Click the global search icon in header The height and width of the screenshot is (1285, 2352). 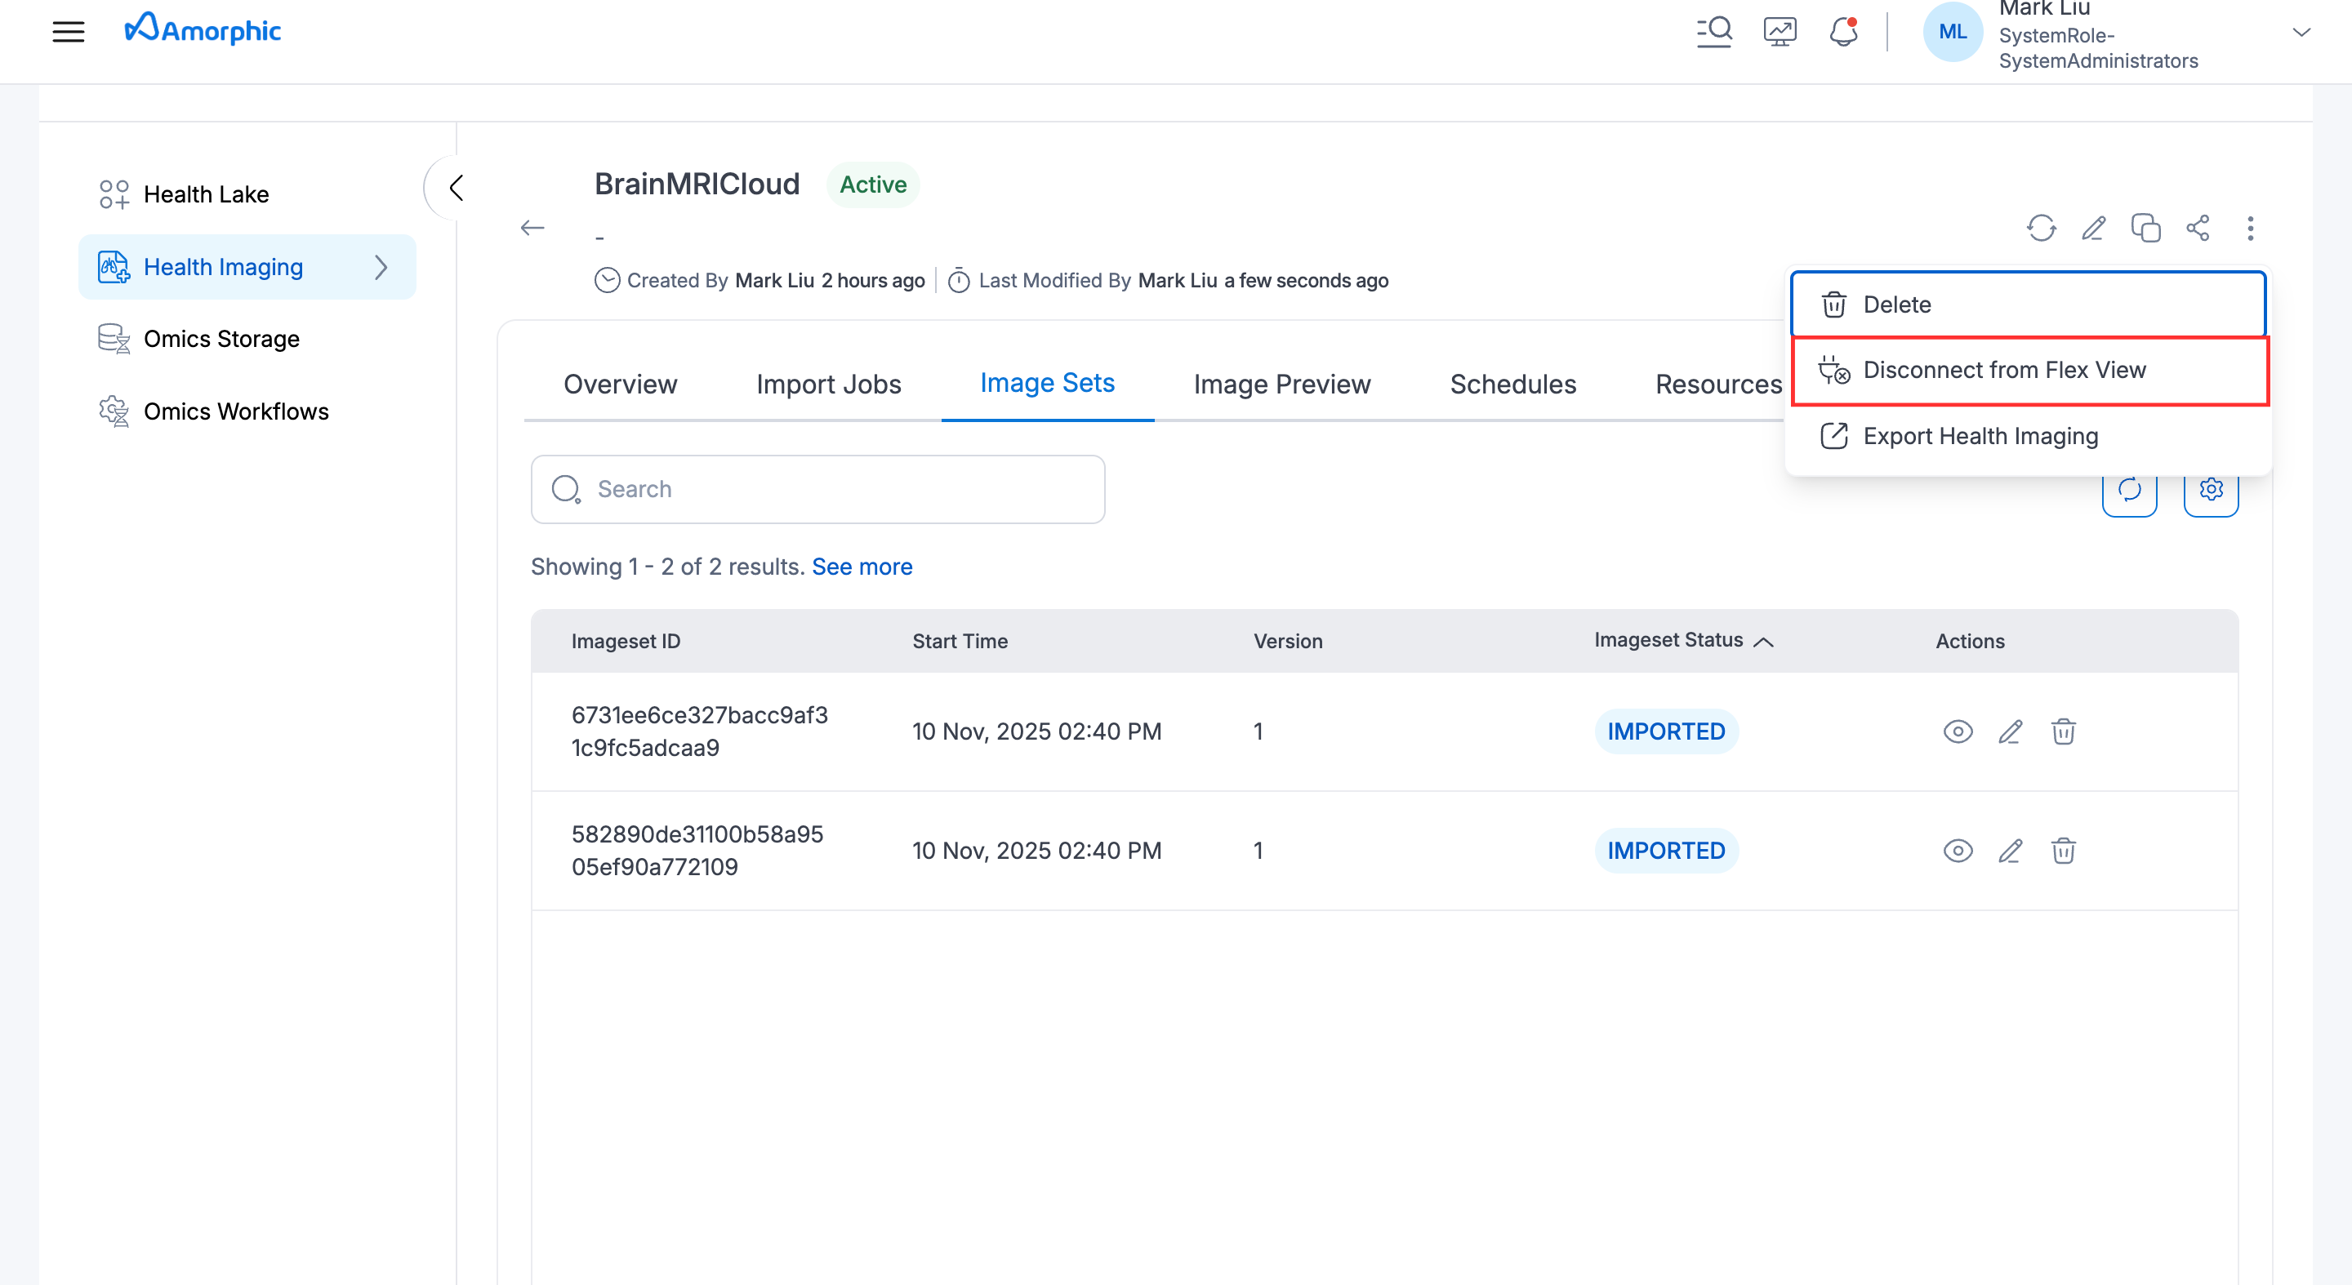1714,33
